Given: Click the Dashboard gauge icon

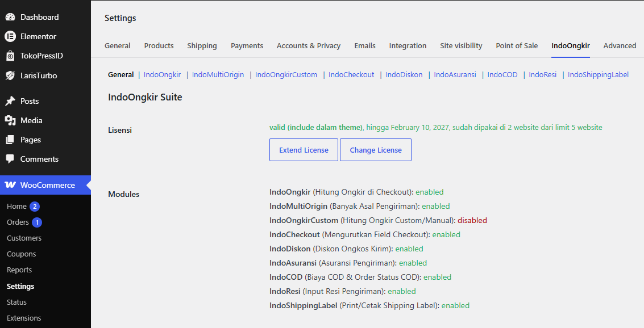Looking at the screenshot, I should click(10, 17).
